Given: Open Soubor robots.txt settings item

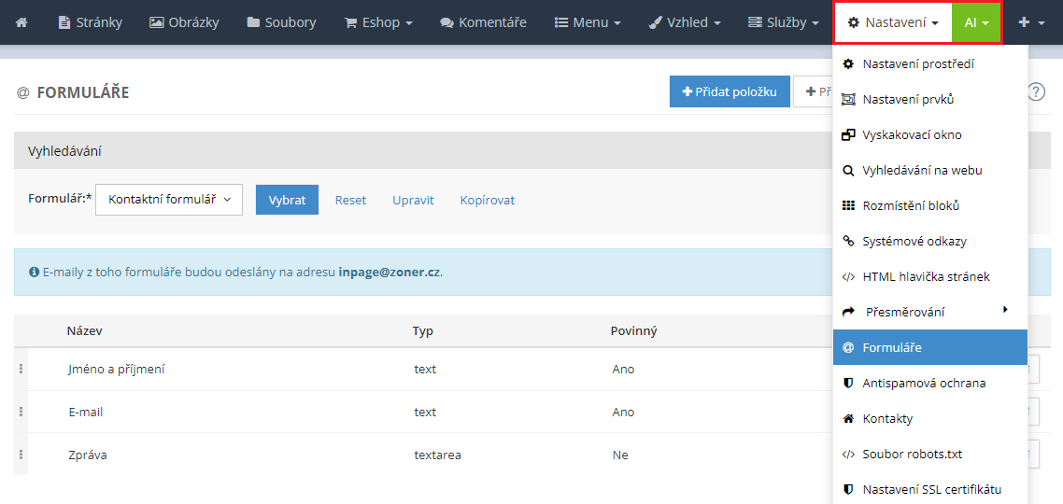Looking at the screenshot, I should point(911,454).
